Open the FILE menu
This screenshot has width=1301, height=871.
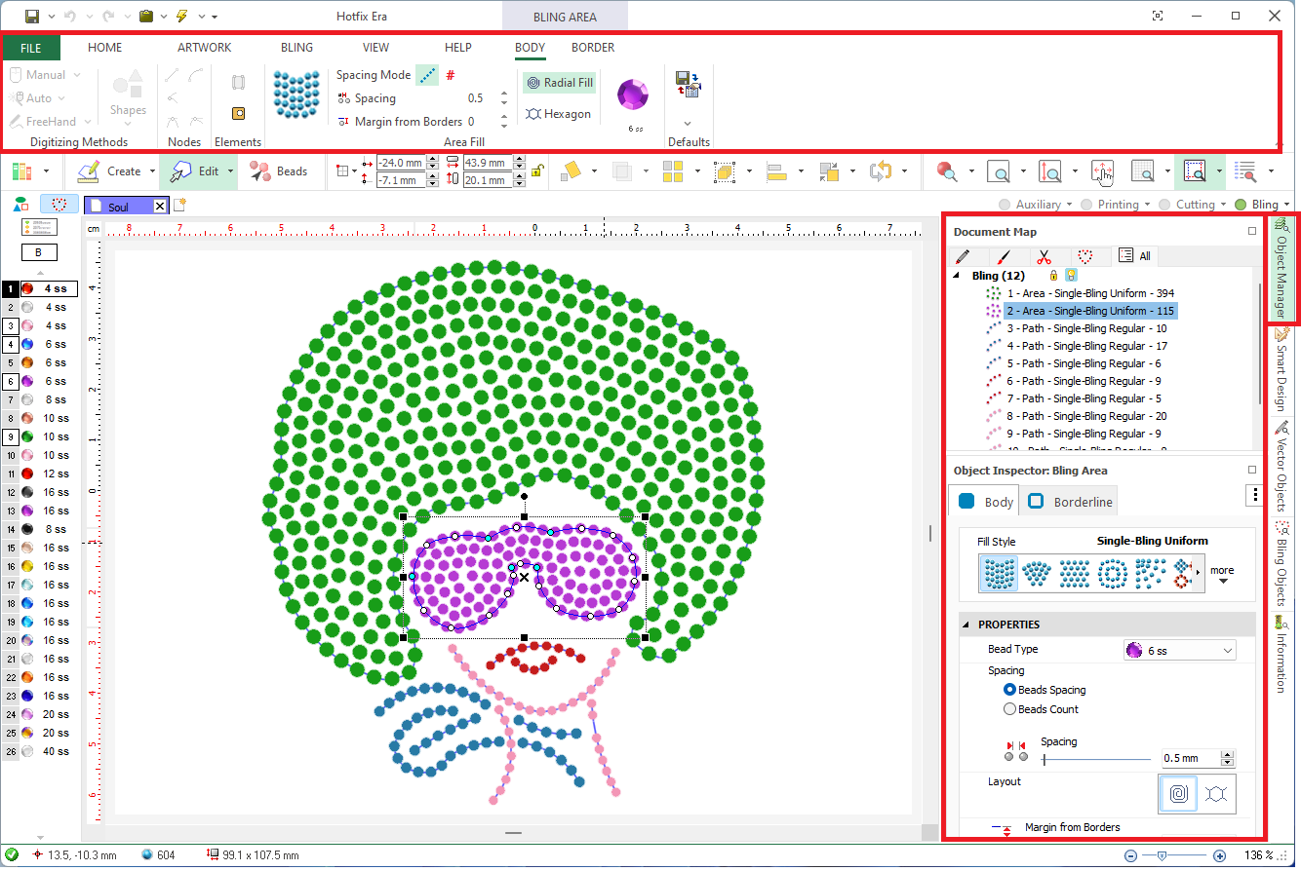(x=31, y=48)
